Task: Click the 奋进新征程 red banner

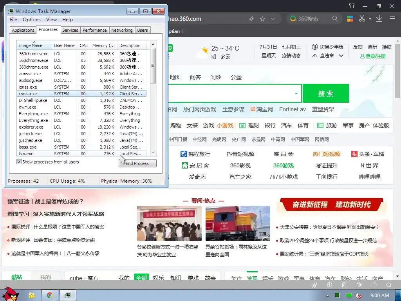Action: click(331, 204)
